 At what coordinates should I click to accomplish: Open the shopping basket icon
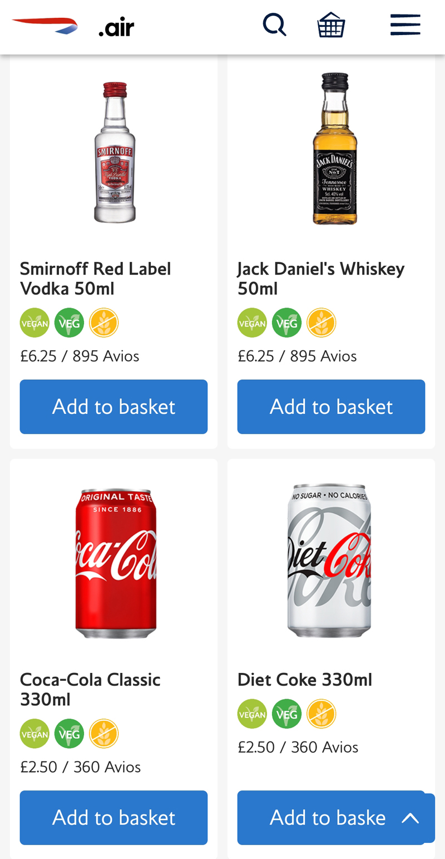click(x=332, y=25)
